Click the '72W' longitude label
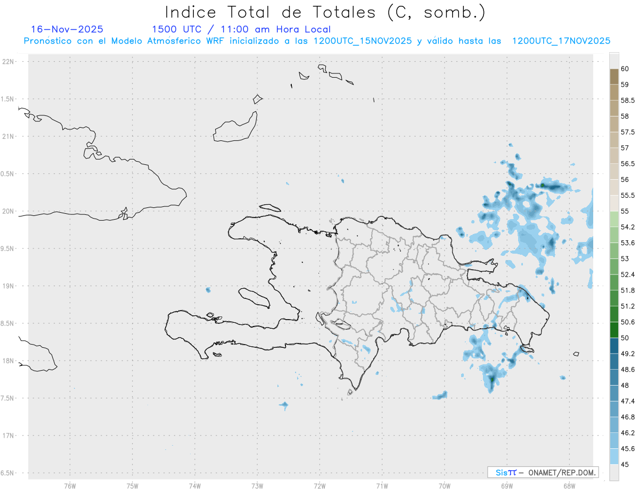 (319, 486)
